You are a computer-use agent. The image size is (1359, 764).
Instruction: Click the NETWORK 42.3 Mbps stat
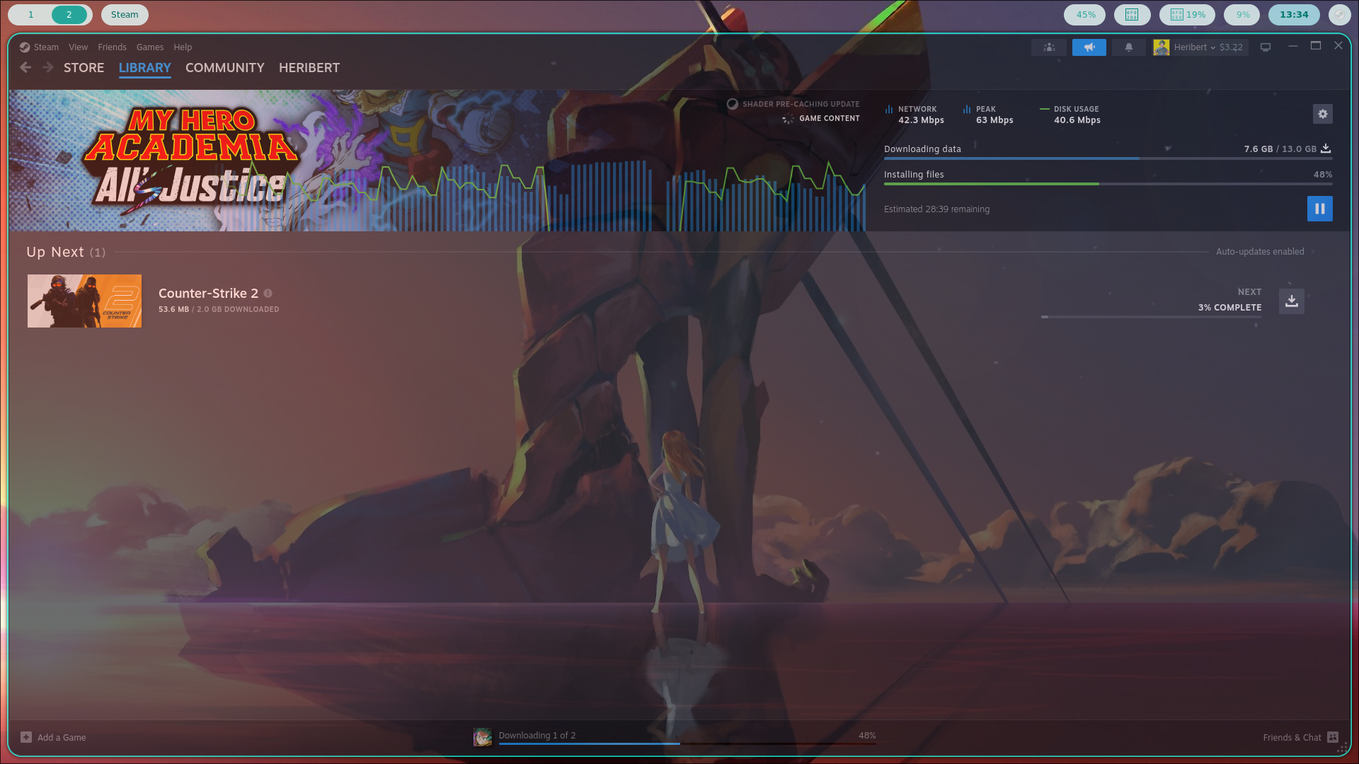click(914, 115)
